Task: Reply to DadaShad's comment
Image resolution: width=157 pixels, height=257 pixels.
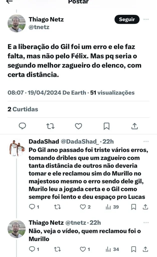Action: point(32,207)
